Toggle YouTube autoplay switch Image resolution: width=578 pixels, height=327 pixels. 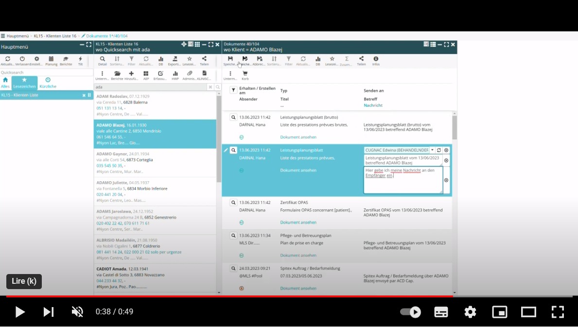point(411,312)
